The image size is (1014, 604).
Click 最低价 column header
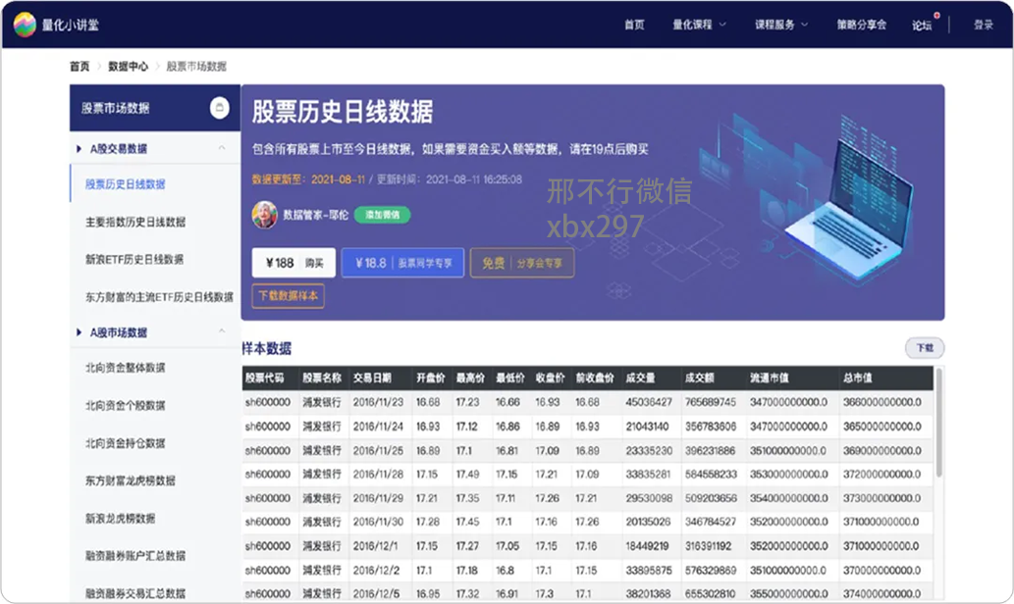coord(510,377)
